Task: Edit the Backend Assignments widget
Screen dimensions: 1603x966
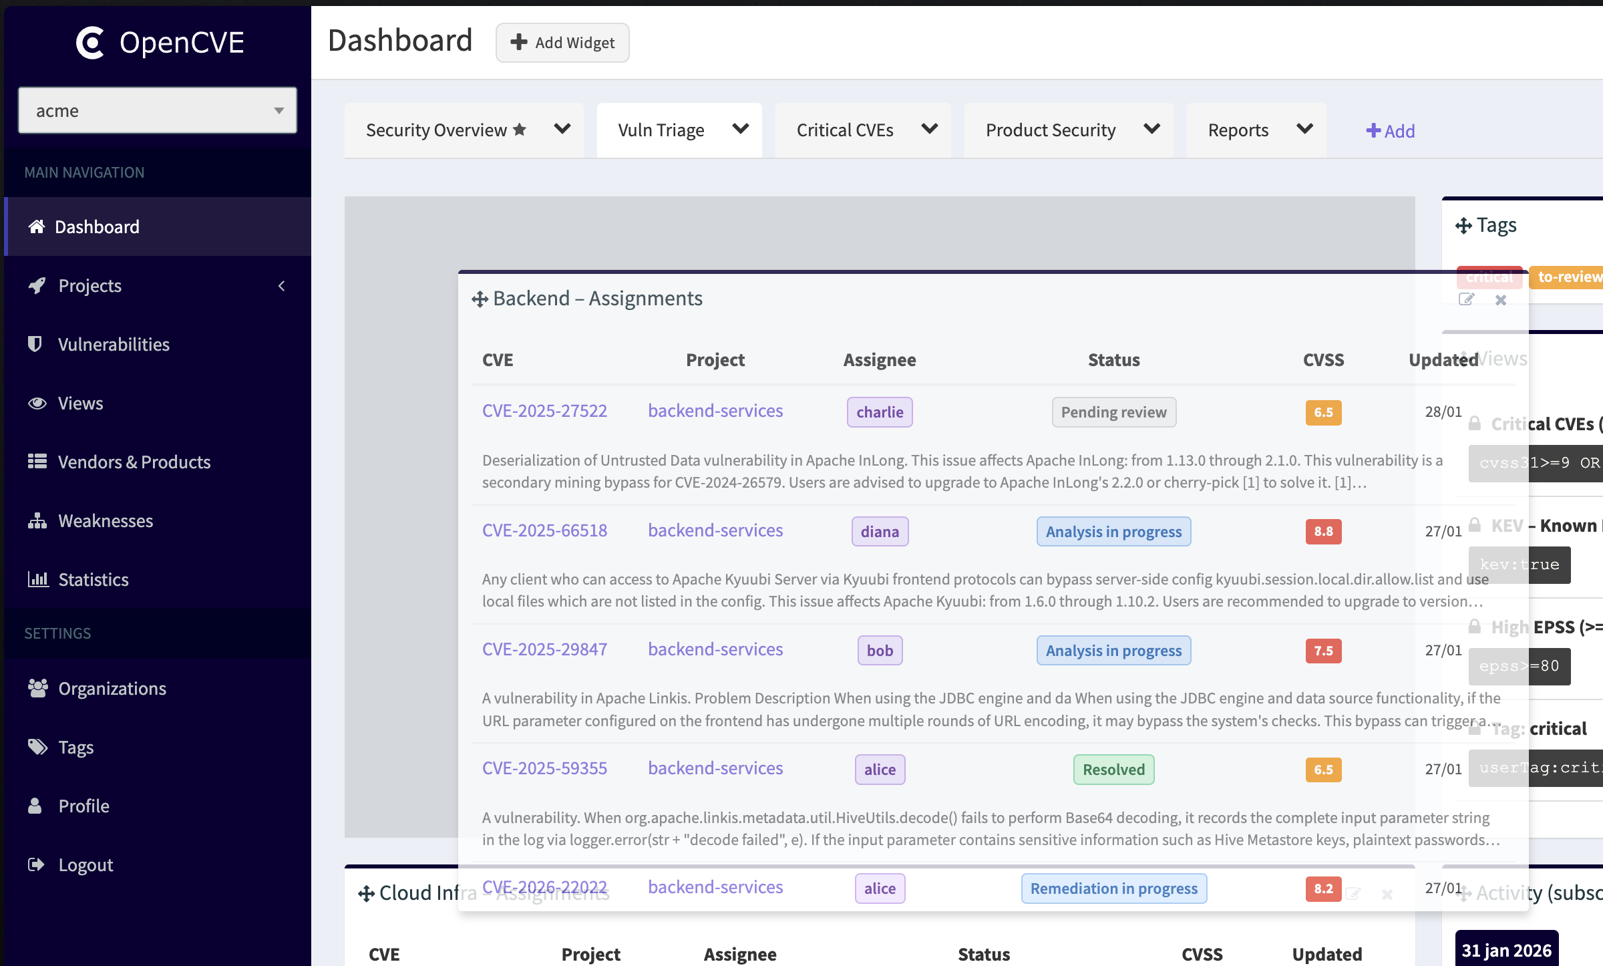Action: click(1466, 299)
